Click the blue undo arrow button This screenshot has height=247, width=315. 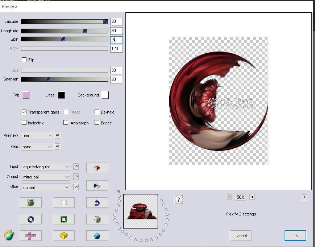tap(97, 202)
